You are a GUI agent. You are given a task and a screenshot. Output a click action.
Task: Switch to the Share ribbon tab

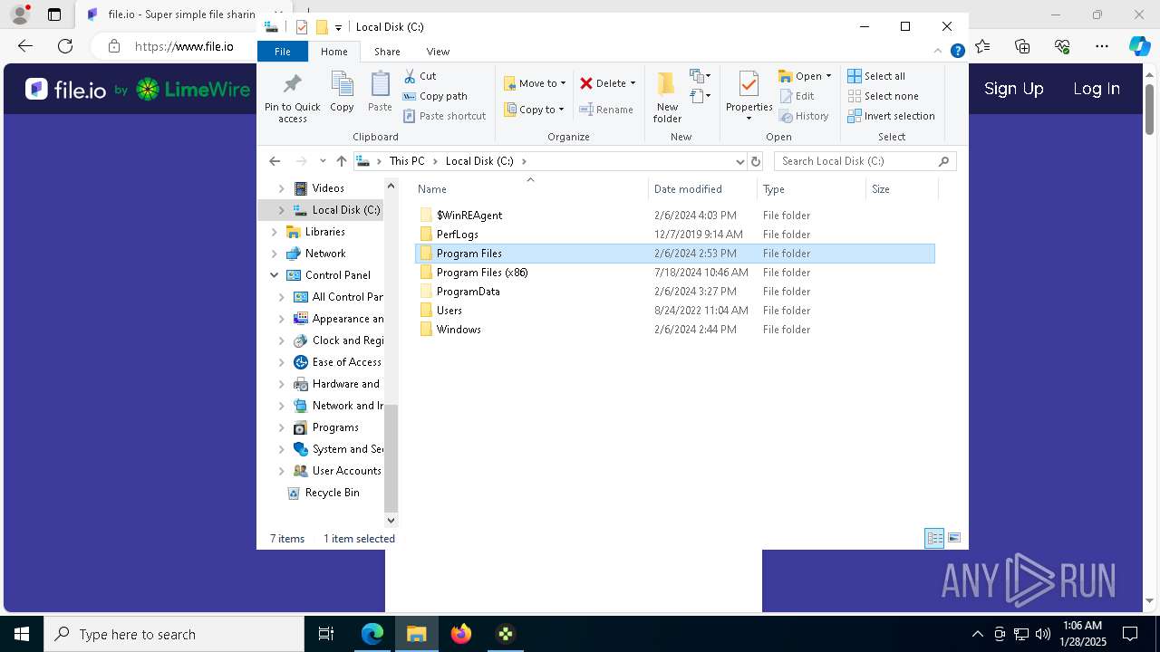(x=387, y=52)
